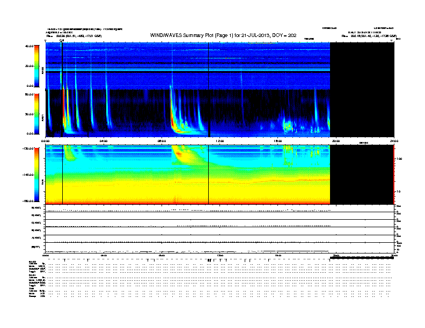
Task: Click the -160.00 label on TNR scale
Action: tap(28, 201)
